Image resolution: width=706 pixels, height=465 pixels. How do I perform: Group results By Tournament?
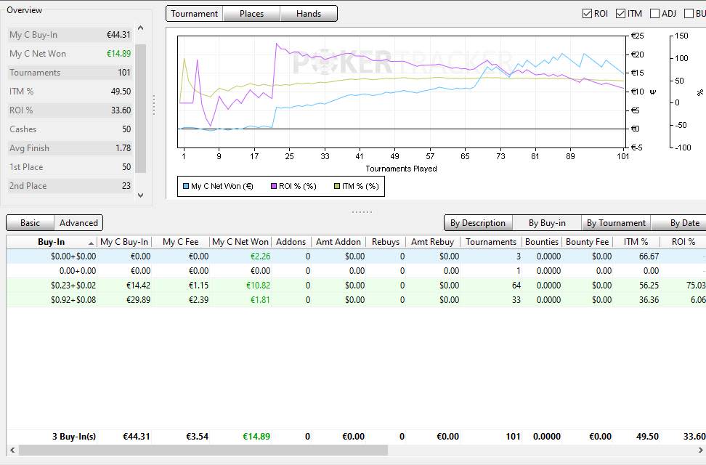[x=616, y=222]
